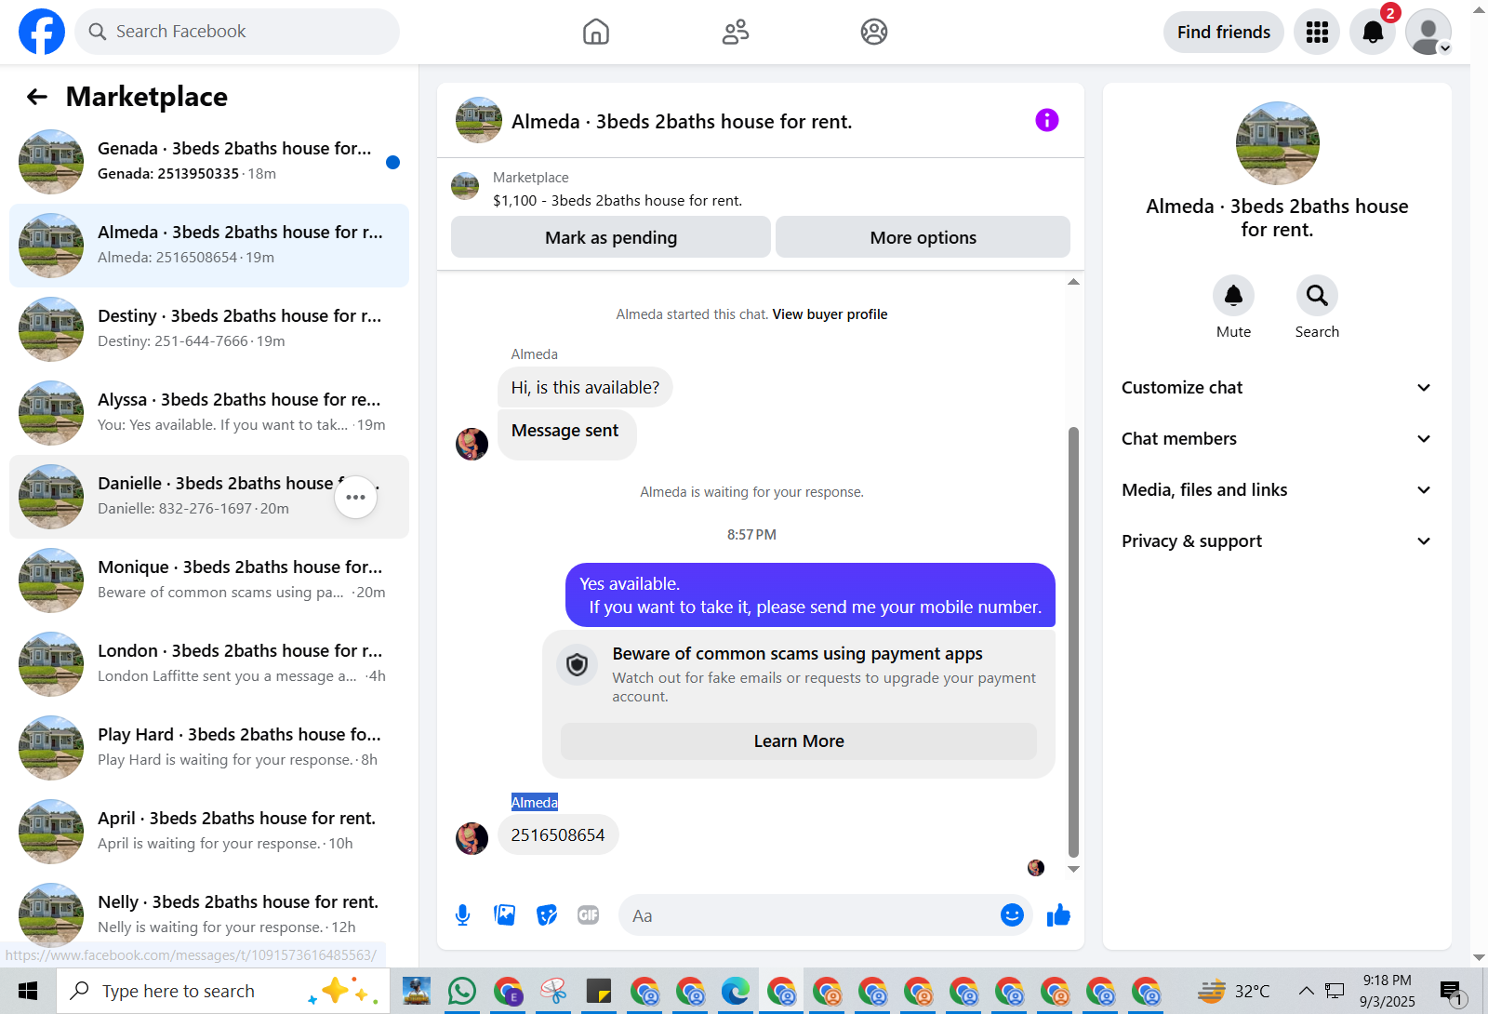Click Learn More in scam warning
This screenshot has width=1488, height=1014.
[799, 741]
